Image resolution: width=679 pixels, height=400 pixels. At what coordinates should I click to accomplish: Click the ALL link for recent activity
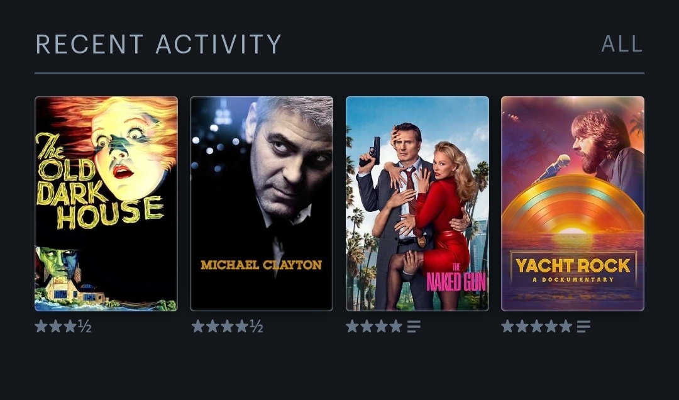[x=622, y=44]
